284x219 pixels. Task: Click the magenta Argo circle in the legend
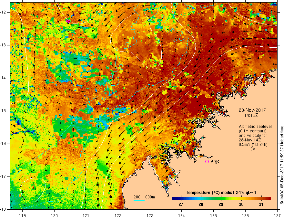click(207, 162)
